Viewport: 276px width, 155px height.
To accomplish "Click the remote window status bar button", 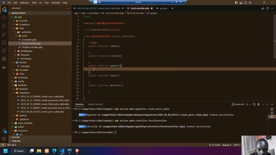I will [3, 145].
